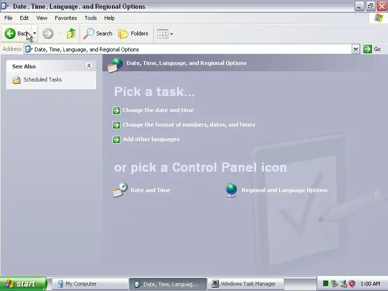Click the Search magnifier toolbar button
The image size is (388, 291).
97,33
